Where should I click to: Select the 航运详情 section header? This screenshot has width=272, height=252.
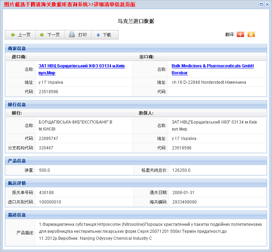coord(17,183)
